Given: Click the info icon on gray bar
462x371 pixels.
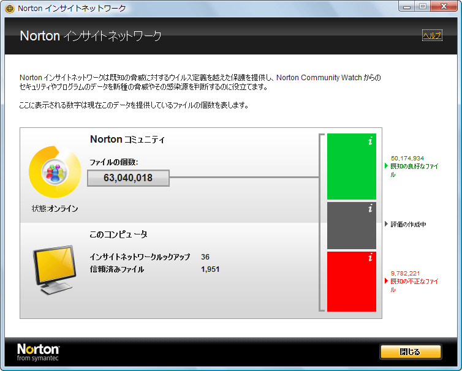Looking at the screenshot, I should 370,208.
